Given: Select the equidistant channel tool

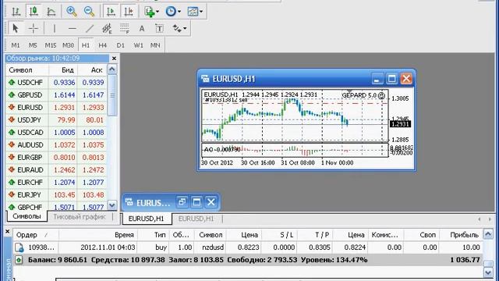Looking at the screenshot, I should [107, 28].
